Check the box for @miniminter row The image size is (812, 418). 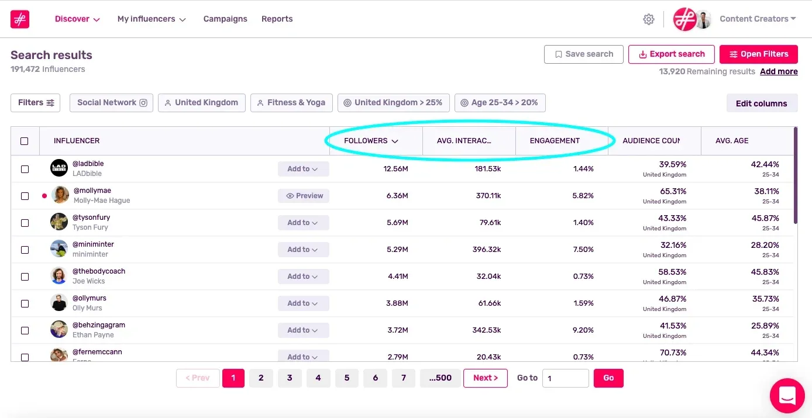25,250
